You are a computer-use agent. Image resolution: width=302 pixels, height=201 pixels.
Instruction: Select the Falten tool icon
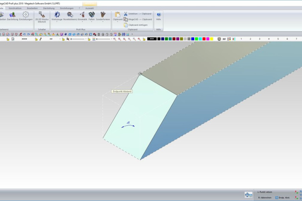[92, 16]
